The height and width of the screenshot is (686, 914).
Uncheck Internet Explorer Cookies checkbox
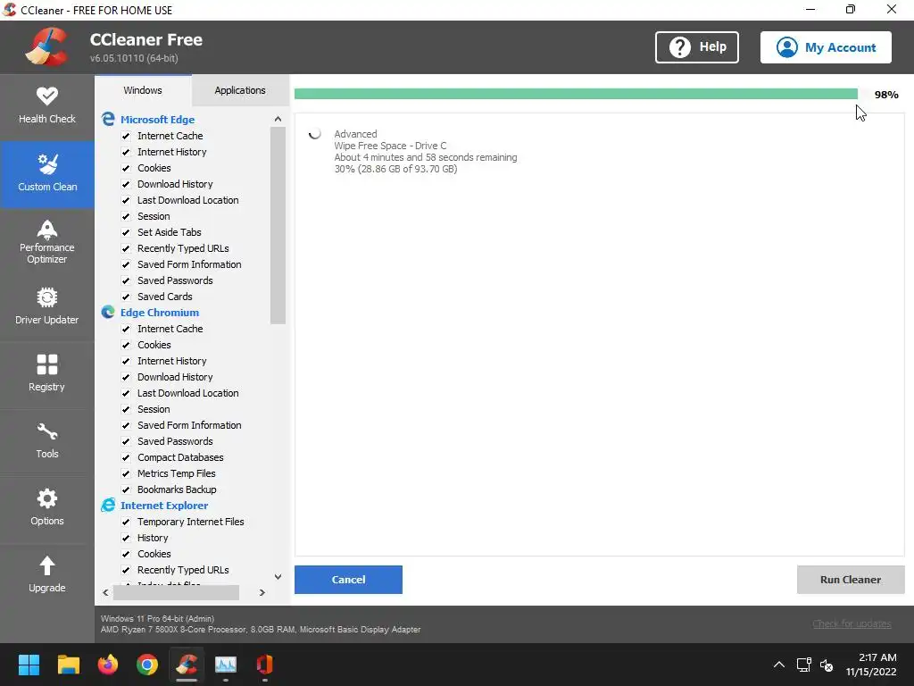125,554
